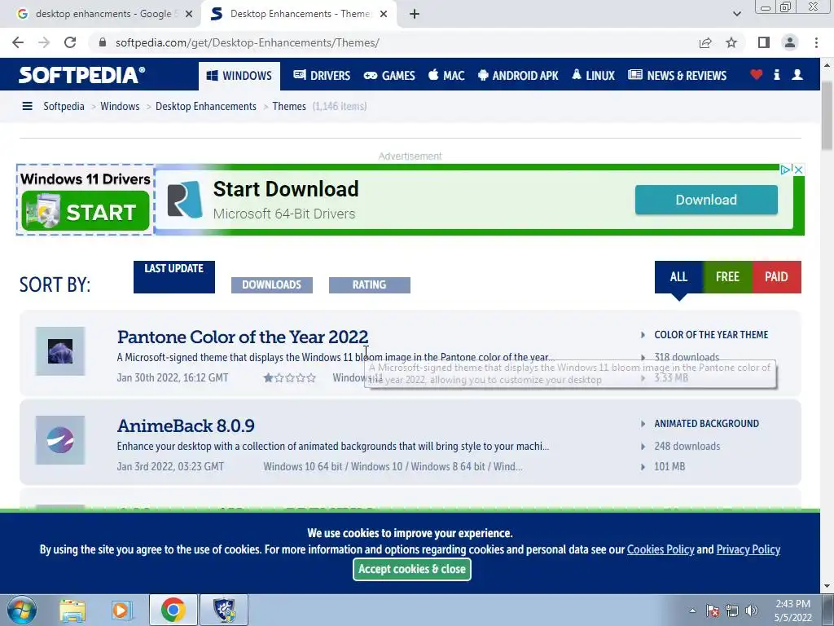
Task: Click the site lock icon in address bar
Action: tap(103, 42)
